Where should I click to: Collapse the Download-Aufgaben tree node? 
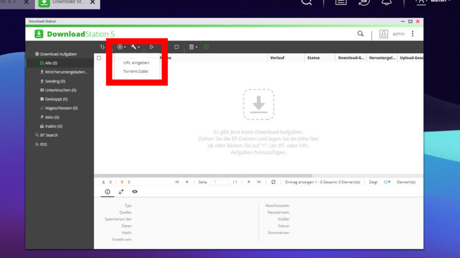(37, 54)
